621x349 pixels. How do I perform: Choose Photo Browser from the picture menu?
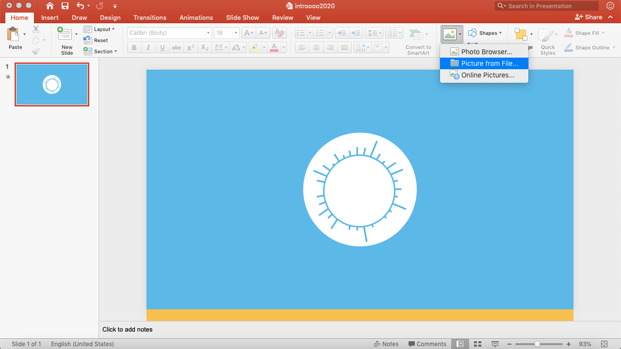[x=484, y=52]
